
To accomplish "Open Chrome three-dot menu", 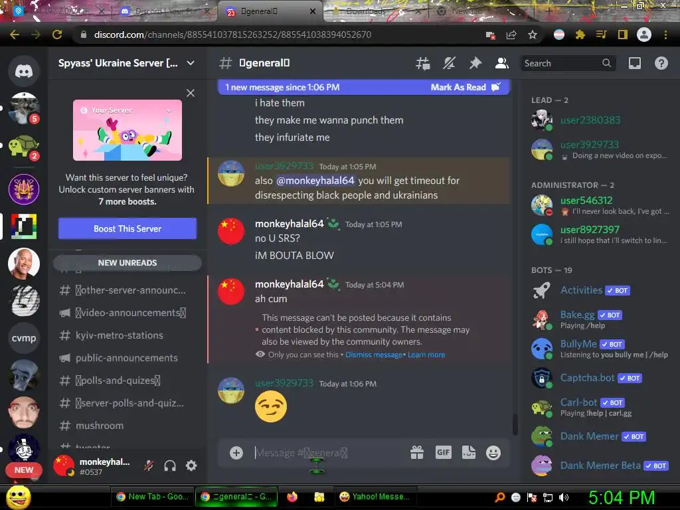I will (665, 35).
